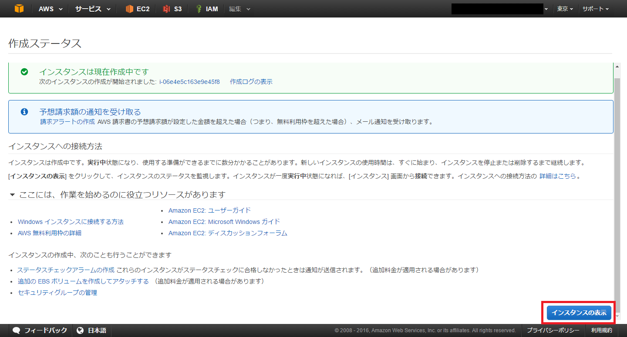Open the 編集 dropdown menu
The image size is (627, 337).
(239, 9)
